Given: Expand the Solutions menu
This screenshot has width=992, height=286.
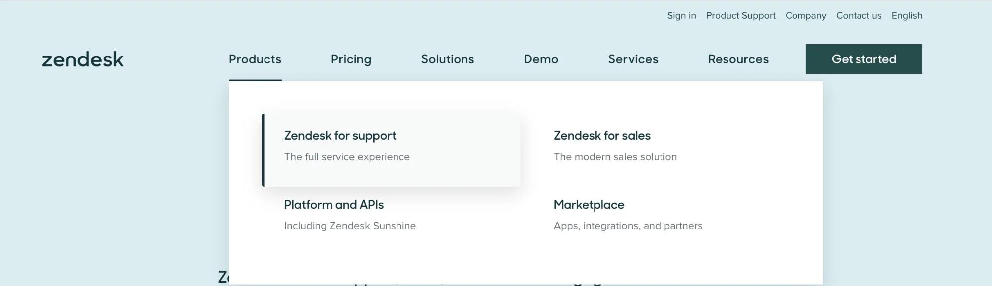Looking at the screenshot, I should pos(447,59).
